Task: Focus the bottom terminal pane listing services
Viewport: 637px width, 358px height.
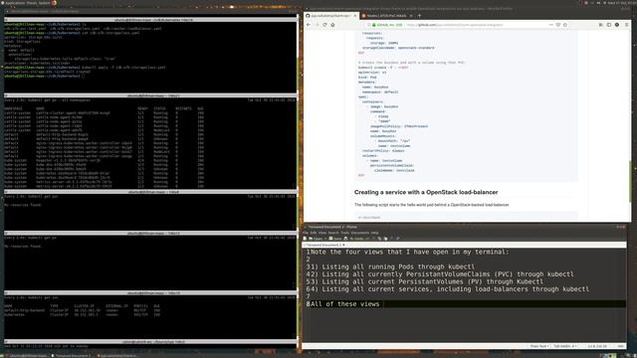Action: coord(150,317)
